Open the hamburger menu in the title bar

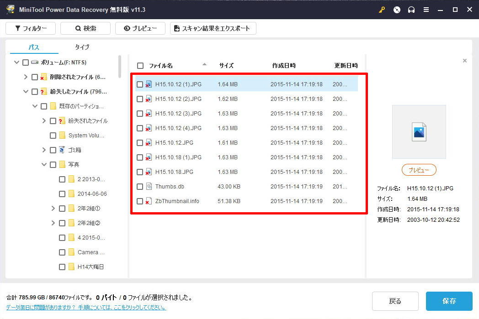(426, 10)
